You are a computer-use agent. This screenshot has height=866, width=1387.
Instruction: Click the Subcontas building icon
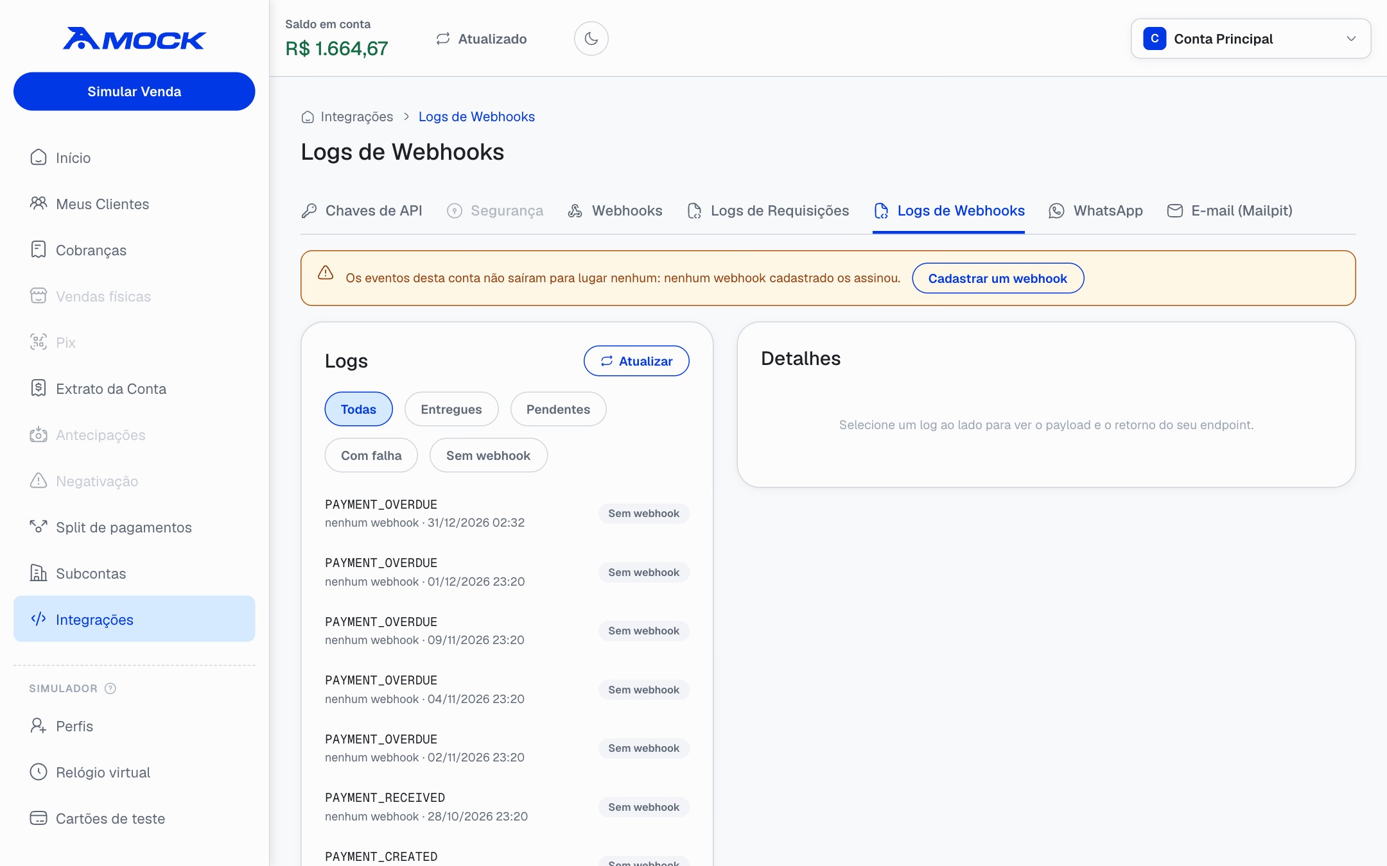click(x=39, y=573)
